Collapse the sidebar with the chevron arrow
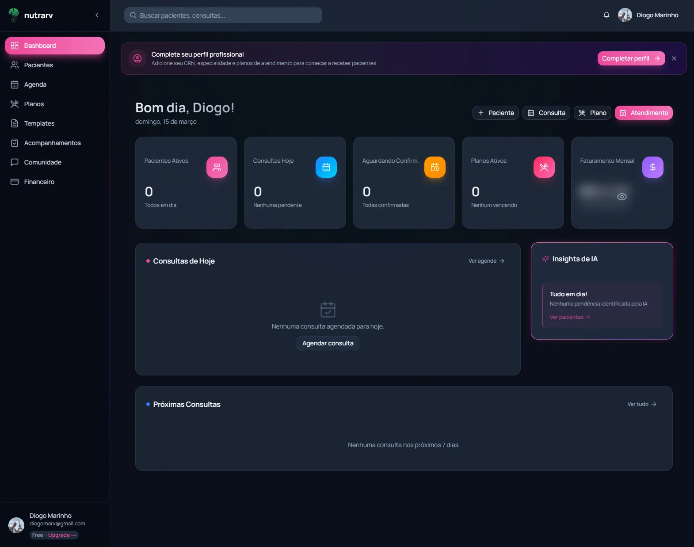694x547 pixels. click(97, 15)
